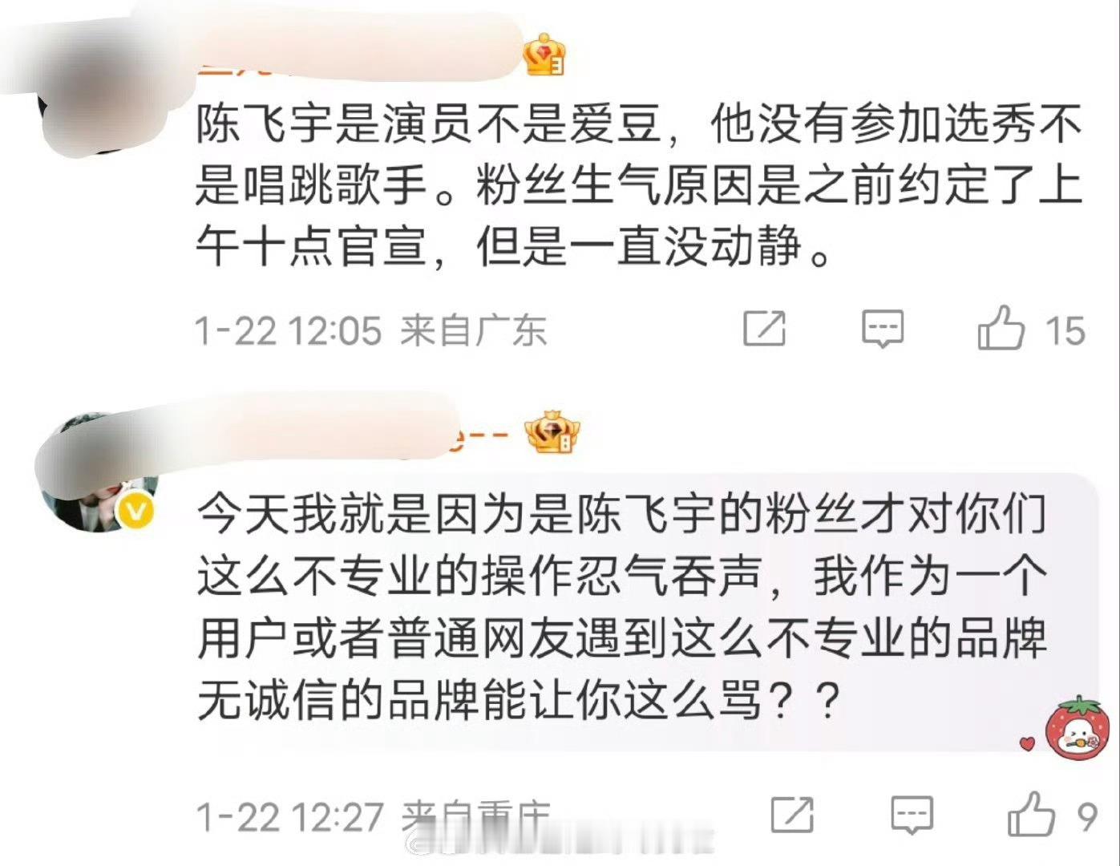
Task: Open replies via the 12:05 comment's speech-bubble icon
Action: (883, 329)
